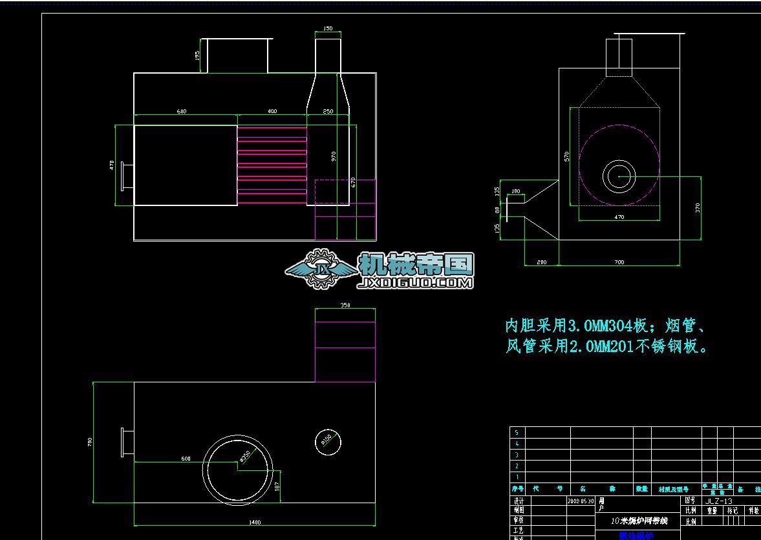This screenshot has width=761, height=540.
Task: Select the note line starting 内胆采用3.0MM304板
Action: [x=605, y=326]
